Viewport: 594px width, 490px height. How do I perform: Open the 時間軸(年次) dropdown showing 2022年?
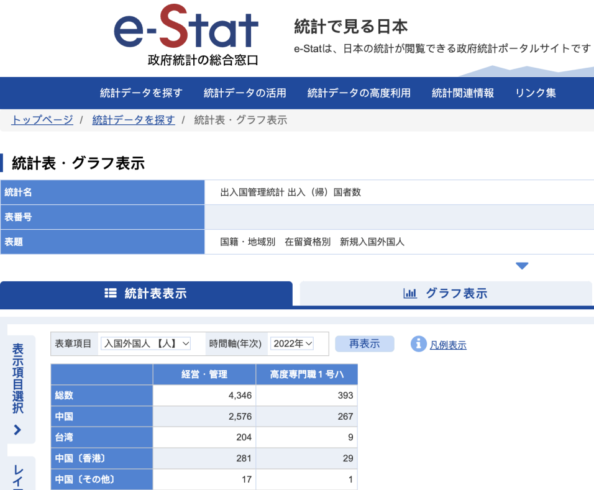point(291,342)
